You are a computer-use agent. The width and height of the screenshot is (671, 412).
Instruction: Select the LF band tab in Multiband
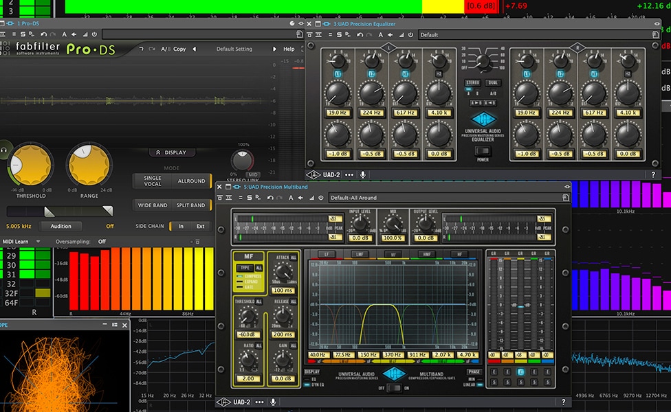[327, 254]
